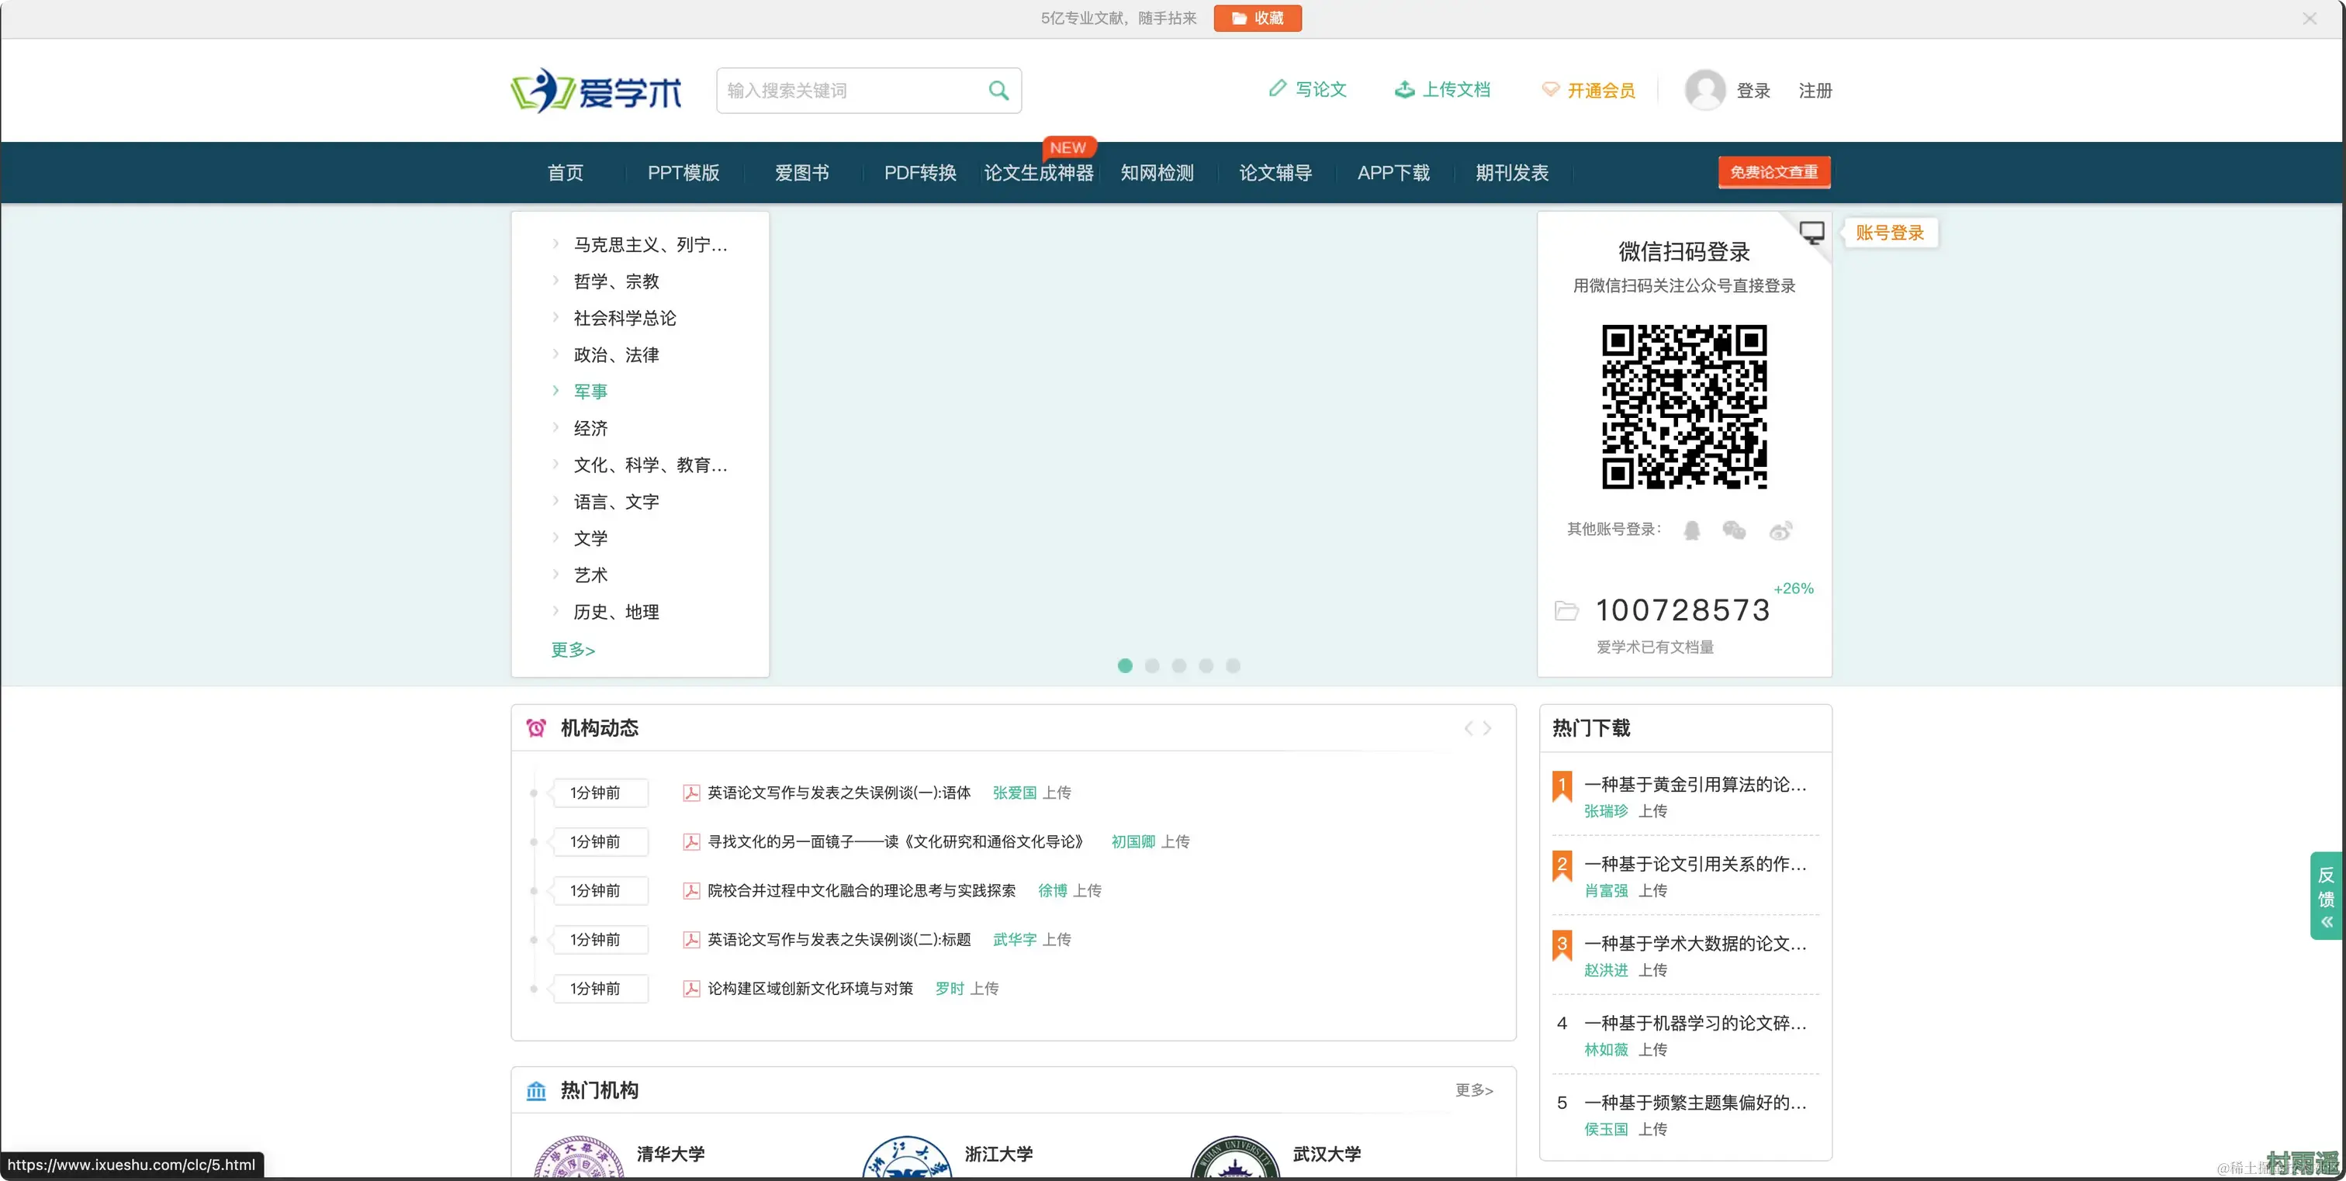Open the PPT模版 navigation tab

click(x=683, y=172)
